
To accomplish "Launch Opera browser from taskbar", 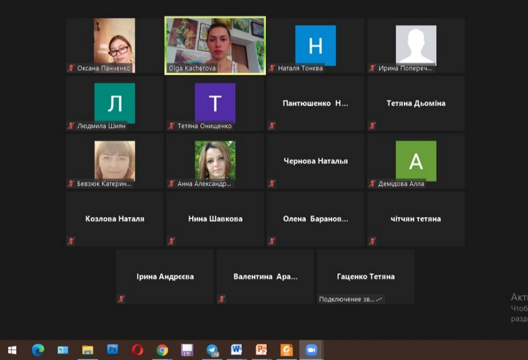I will pos(137,349).
